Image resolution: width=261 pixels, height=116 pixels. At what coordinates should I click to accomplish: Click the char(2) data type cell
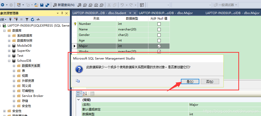tap(132, 35)
